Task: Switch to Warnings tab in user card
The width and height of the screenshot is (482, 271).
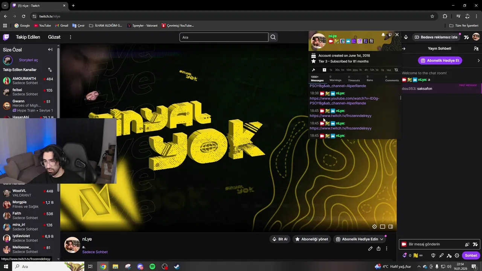Action: (x=335, y=78)
